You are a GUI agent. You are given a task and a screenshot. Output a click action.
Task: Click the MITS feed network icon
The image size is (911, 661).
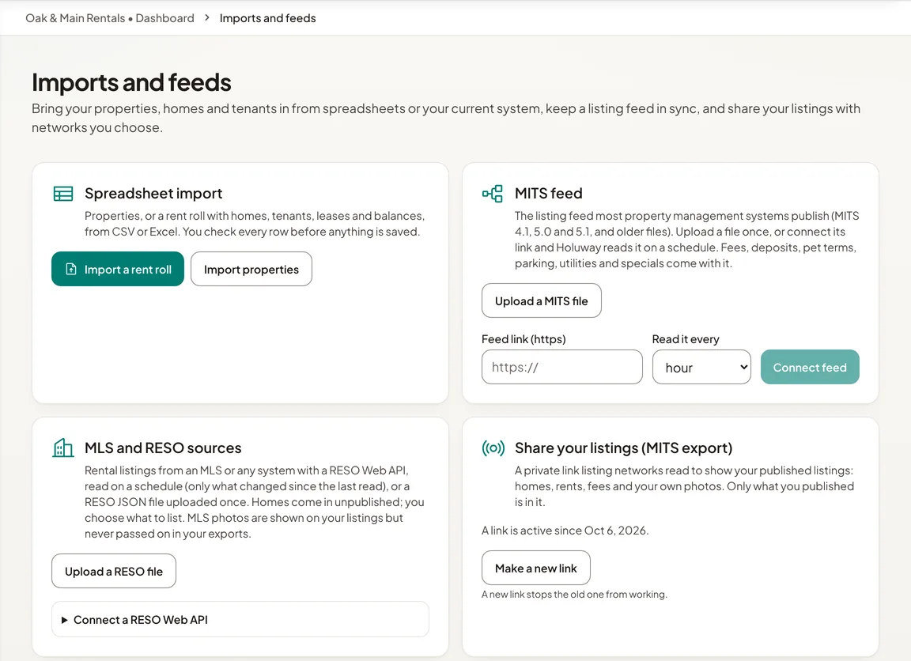(x=493, y=194)
